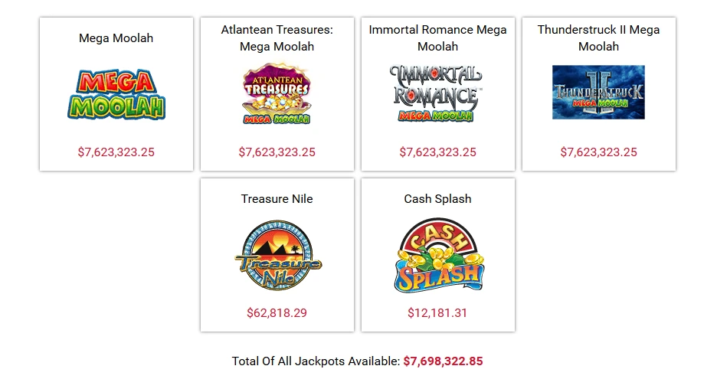Click the jackpot amount under the Mega Moolah logo
Viewport: 717px width, 379px height.
116,152
